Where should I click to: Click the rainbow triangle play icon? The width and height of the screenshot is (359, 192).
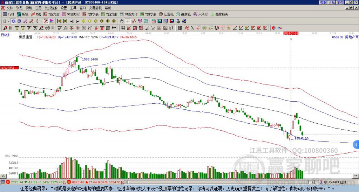tap(52, 21)
